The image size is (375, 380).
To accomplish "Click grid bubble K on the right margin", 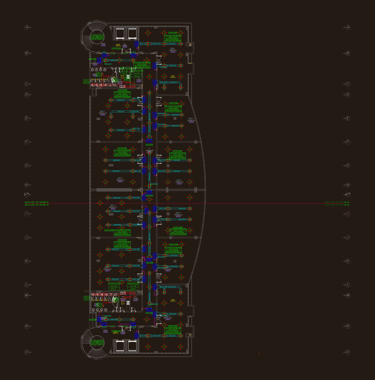I will coord(348,261).
